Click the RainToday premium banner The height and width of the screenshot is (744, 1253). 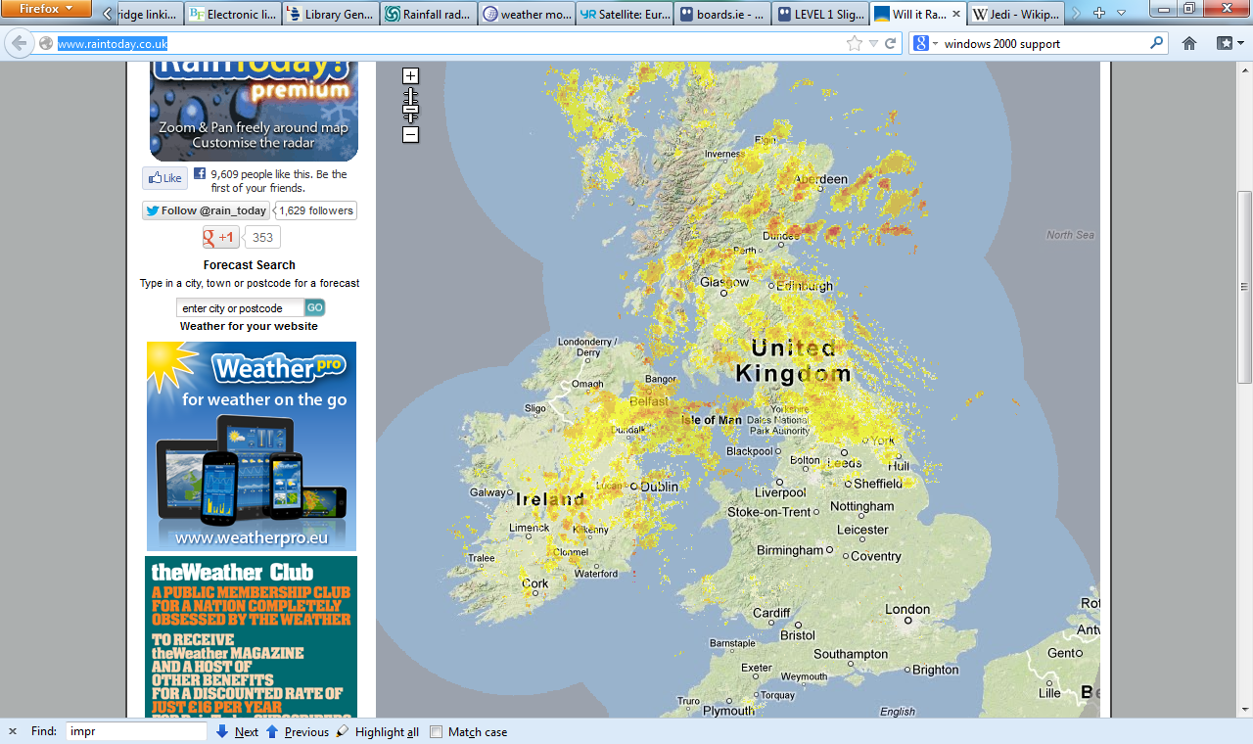pos(254,111)
